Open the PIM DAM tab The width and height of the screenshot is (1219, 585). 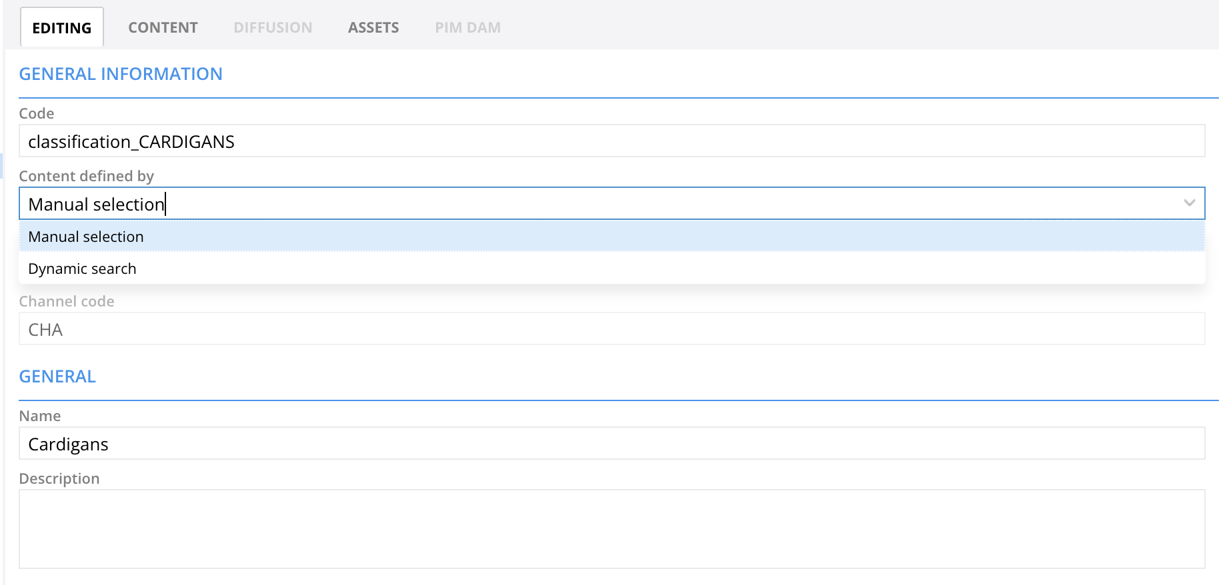click(x=467, y=27)
